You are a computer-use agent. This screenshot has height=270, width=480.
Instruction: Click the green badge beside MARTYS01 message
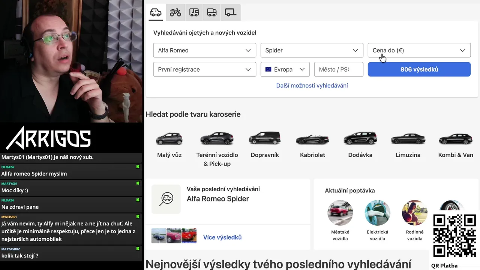pyautogui.click(x=138, y=183)
